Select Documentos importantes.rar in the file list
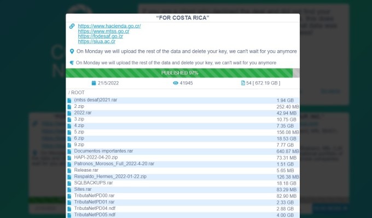The width and height of the screenshot is (372, 218). 103,151
